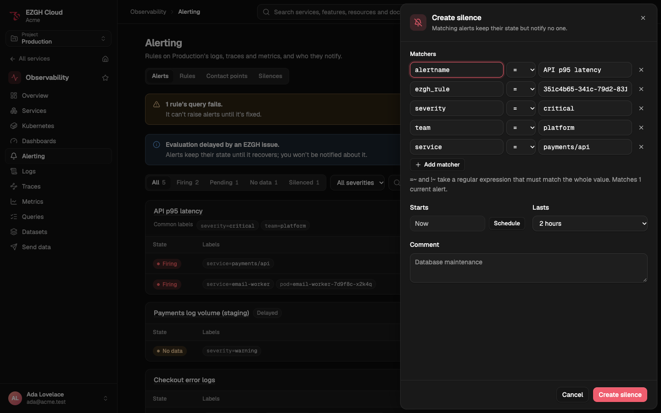Open Dashboards in the sidebar
661x413 pixels.
click(58, 141)
